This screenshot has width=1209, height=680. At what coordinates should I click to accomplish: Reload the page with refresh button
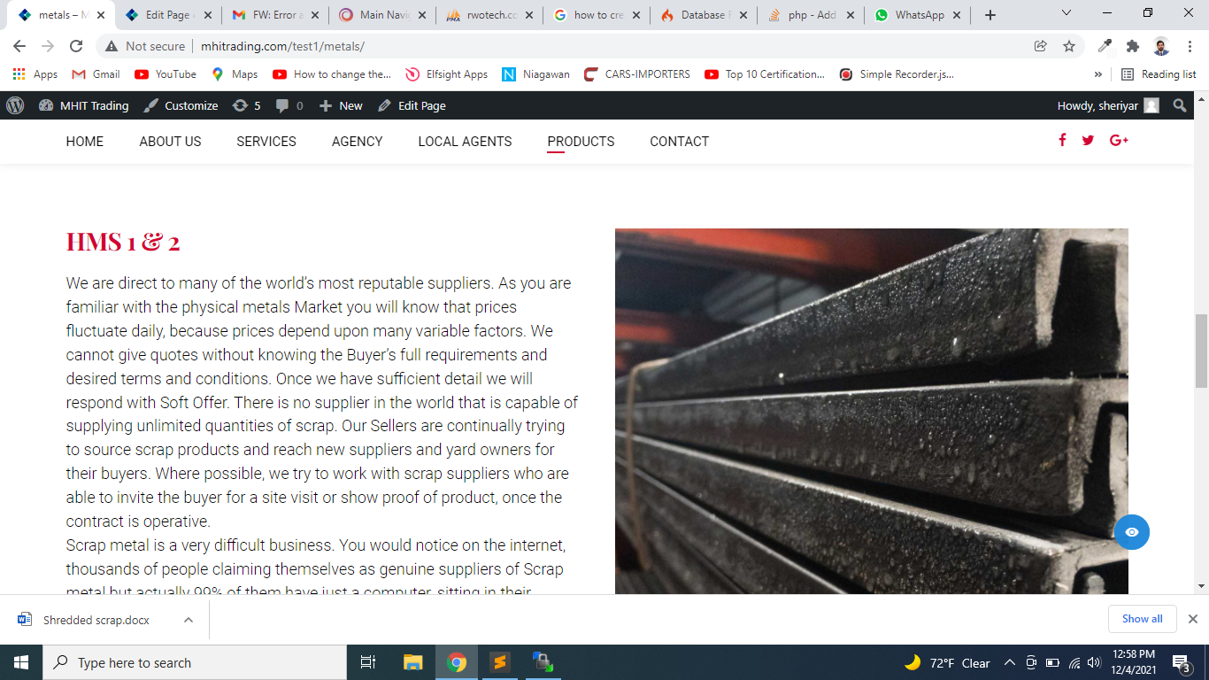point(76,46)
